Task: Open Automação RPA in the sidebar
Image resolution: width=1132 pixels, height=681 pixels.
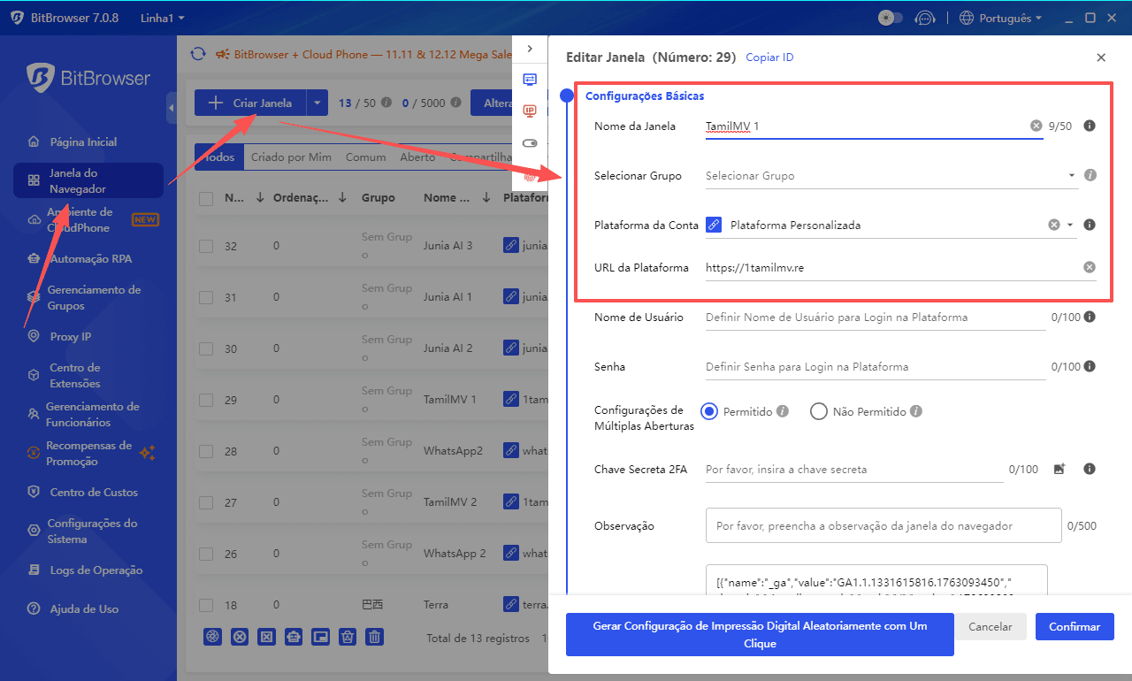Action: (x=90, y=259)
